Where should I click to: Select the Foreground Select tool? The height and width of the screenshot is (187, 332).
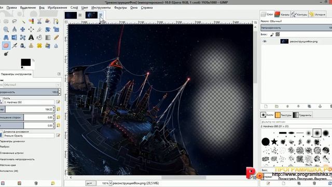point(48,21)
